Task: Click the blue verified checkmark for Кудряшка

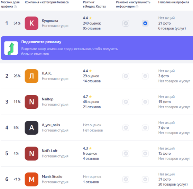Action: 145,23
